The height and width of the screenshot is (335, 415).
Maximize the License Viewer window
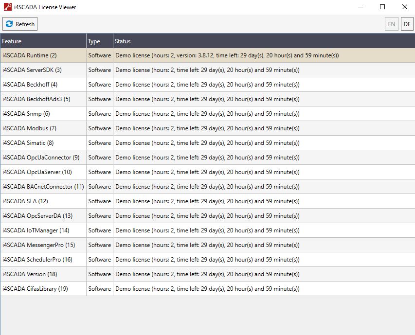[x=382, y=7]
